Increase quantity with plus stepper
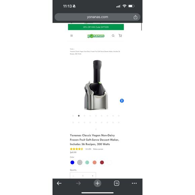The image size is (195, 195). click(x=92, y=176)
